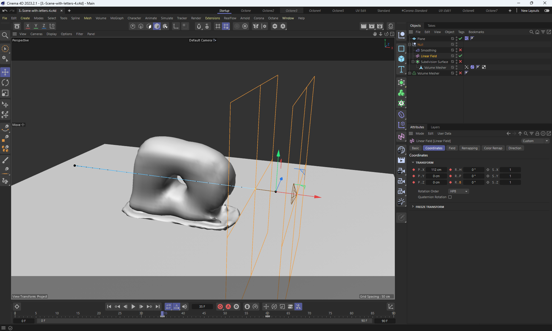Click the P.X 112 cm field
Viewport: 552px width, 331px height.
click(x=436, y=170)
